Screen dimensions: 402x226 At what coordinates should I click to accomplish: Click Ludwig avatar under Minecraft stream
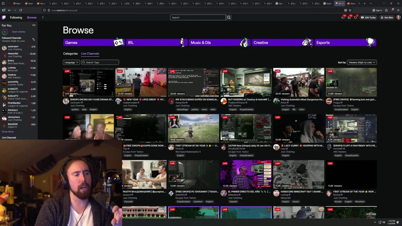[x=276, y=193]
